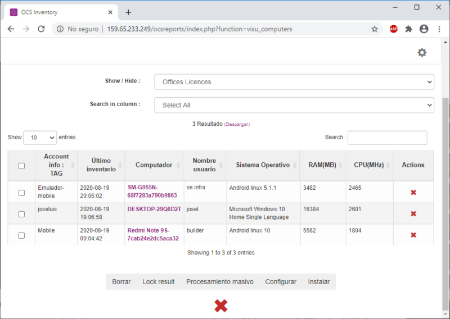Open the AdBlock Plus extension icon
This screenshot has height=319, width=450.
(393, 29)
